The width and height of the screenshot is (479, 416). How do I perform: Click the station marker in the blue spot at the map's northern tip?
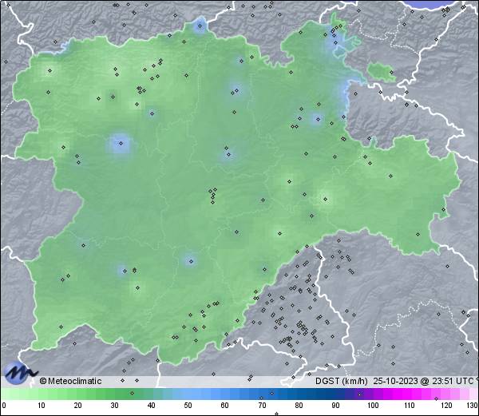pos(200,26)
